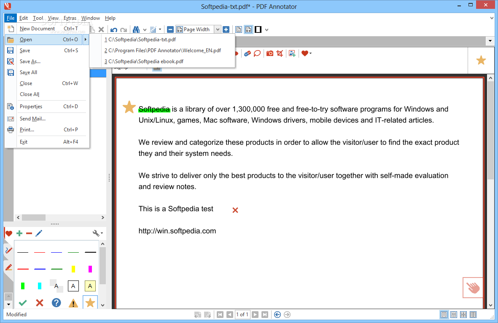498x323 pixels.
Task: Select the warning triangle stamp
Action: pyautogui.click(x=73, y=303)
